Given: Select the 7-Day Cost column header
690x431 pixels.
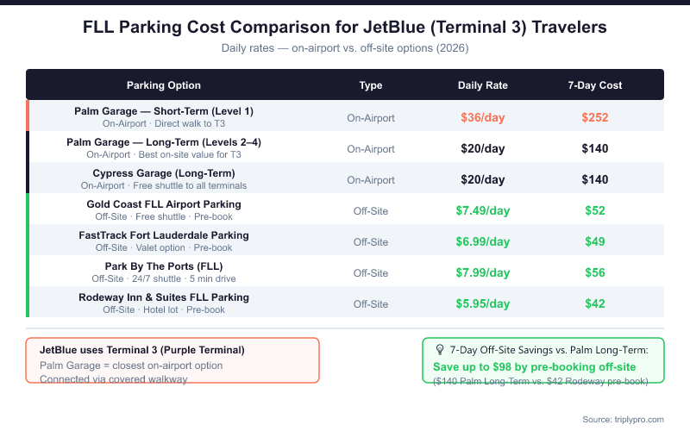Looking at the screenshot, I should (595, 85).
